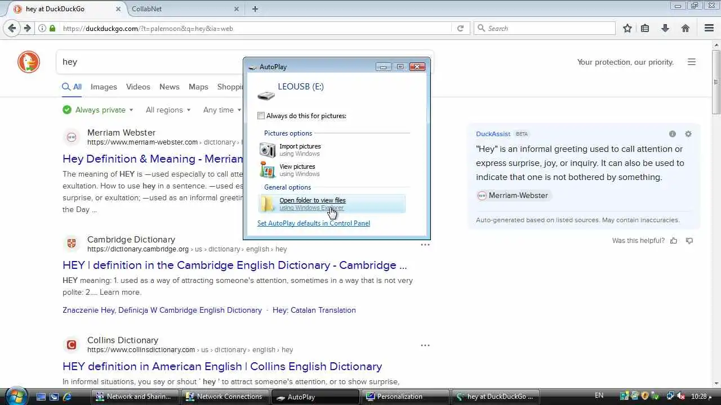This screenshot has width=721, height=405.
Task: Give DuckAssist a thumbs up
Action: [x=674, y=241]
